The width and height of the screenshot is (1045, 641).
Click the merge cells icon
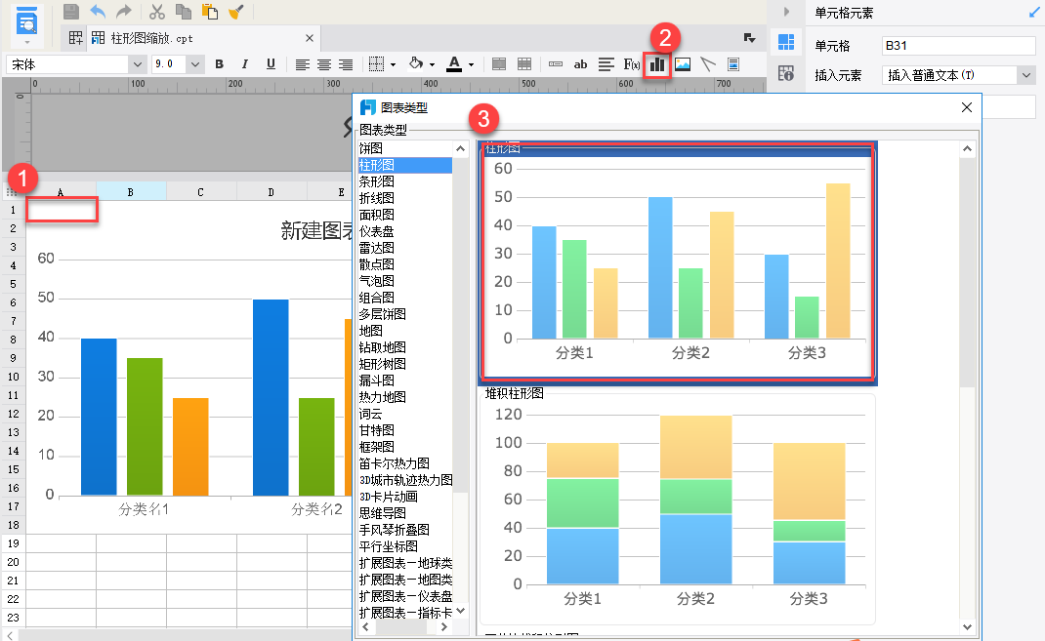click(499, 64)
